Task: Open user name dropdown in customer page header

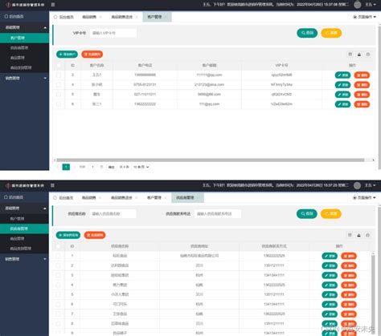Action: pos(371,5)
